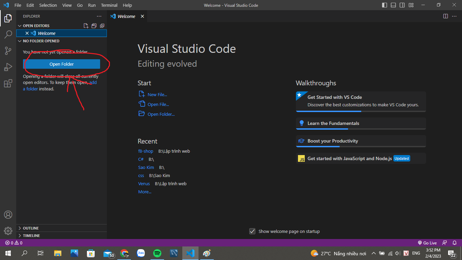Click the weather widget showing 27°C
Image resolution: width=462 pixels, height=260 pixels.
[339, 253]
